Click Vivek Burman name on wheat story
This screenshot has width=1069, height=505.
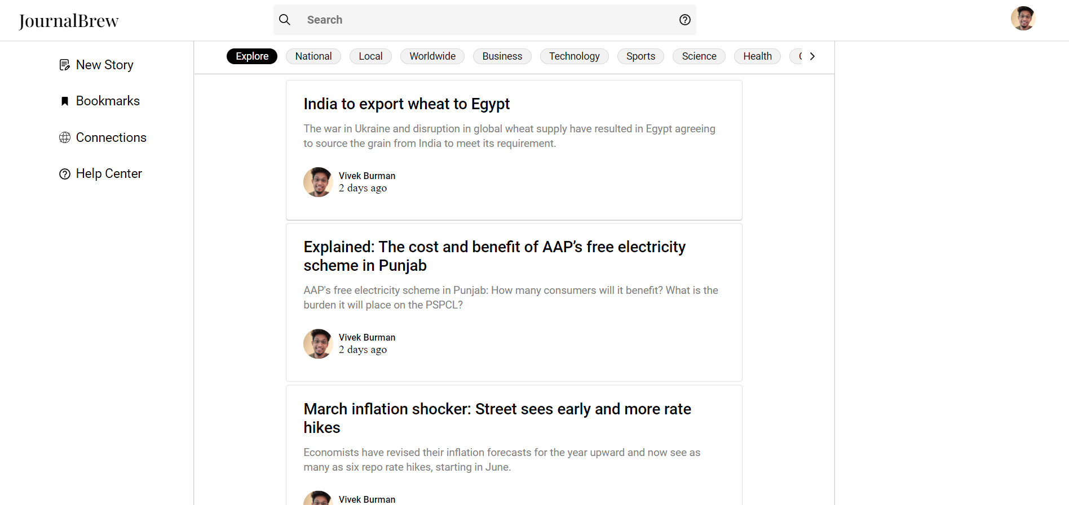(x=367, y=176)
